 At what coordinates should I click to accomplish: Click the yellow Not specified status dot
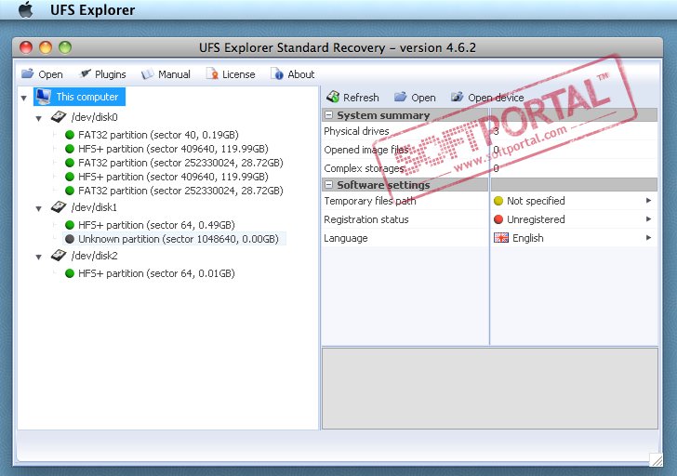pos(498,201)
